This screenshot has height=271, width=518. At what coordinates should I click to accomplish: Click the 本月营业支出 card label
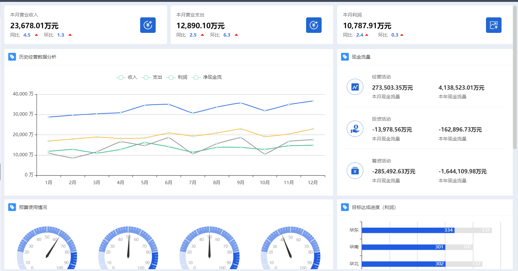pyautogui.click(x=190, y=15)
